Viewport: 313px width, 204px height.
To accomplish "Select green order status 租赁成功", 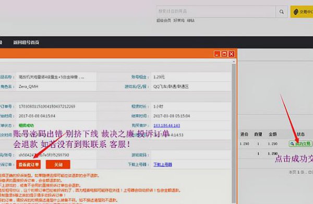I will click(26, 125).
